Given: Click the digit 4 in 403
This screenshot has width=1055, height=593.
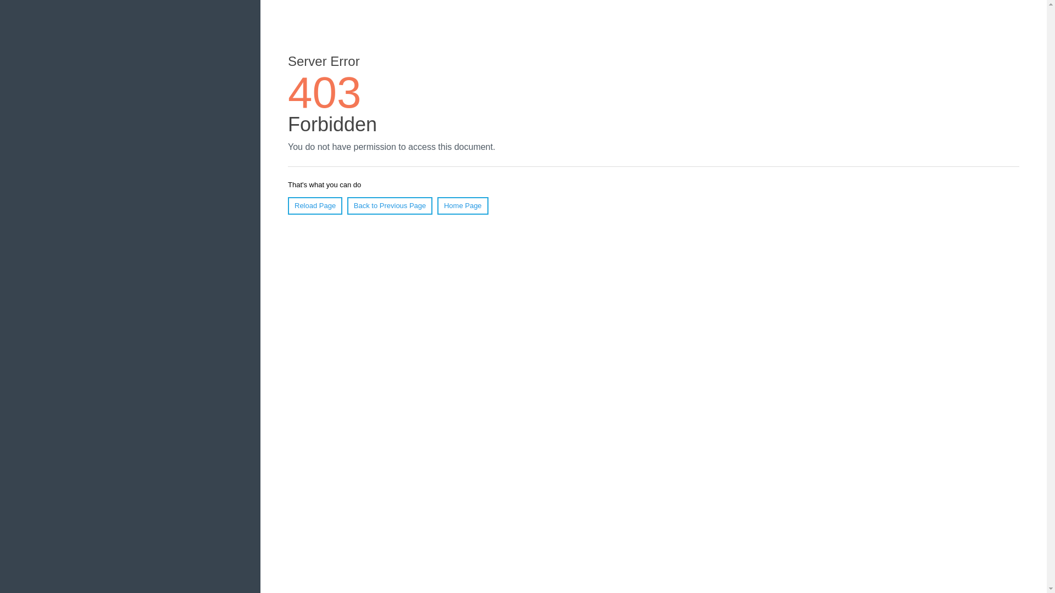Looking at the screenshot, I should (300, 93).
